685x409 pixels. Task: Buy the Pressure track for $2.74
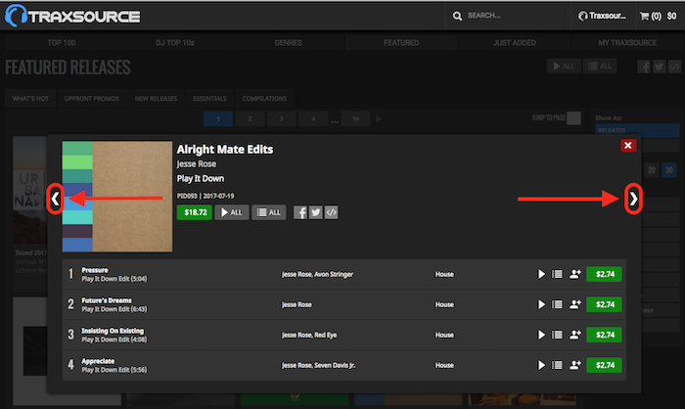pyautogui.click(x=604, y=275)
